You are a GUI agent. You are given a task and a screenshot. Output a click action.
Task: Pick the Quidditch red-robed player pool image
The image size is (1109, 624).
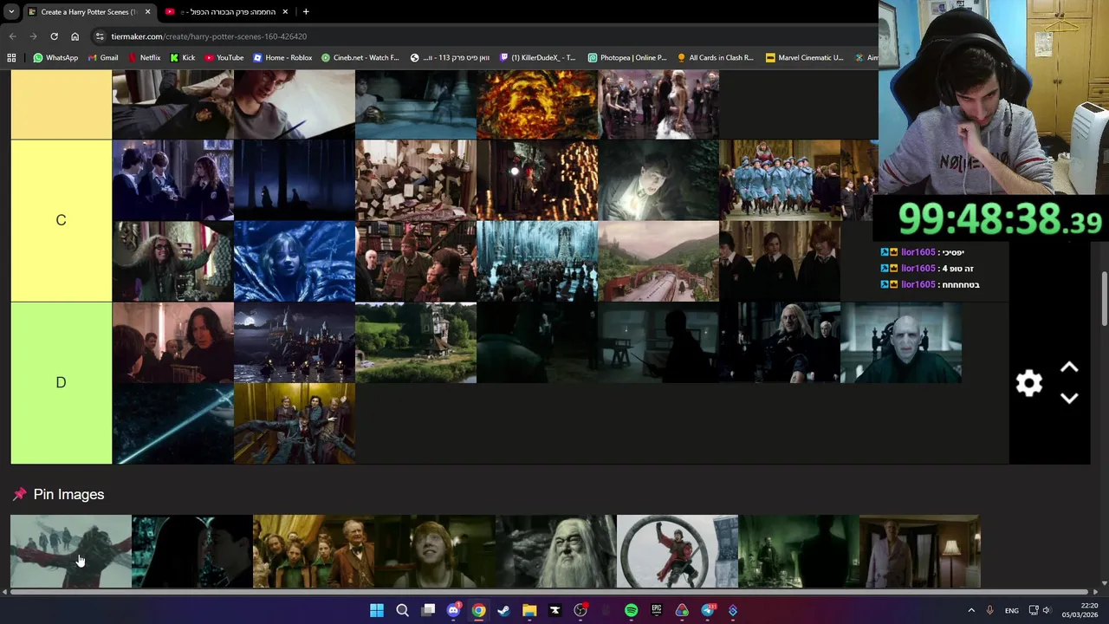click(x=678, y=551)
